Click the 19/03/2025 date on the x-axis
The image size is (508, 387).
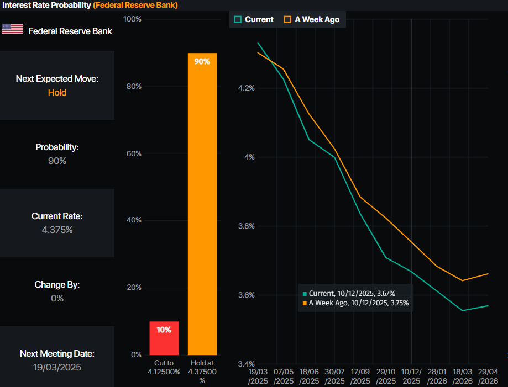click(x=257, y=377)
